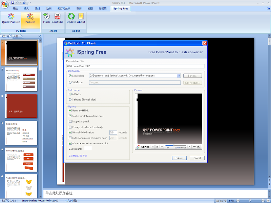Click the zoom in plus button

263,201
